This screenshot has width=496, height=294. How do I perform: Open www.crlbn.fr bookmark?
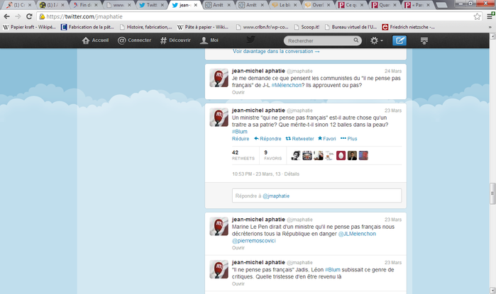[x=262, y=27]
